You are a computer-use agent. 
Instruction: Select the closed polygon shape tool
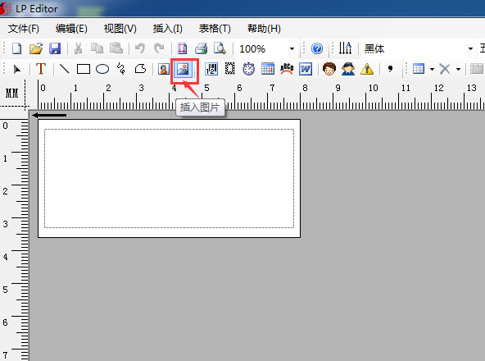140,69
